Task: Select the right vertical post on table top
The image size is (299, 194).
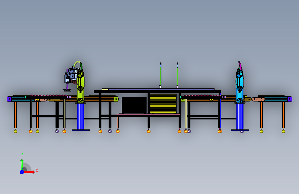Action: pyautogui.click(x=178, y=75)
